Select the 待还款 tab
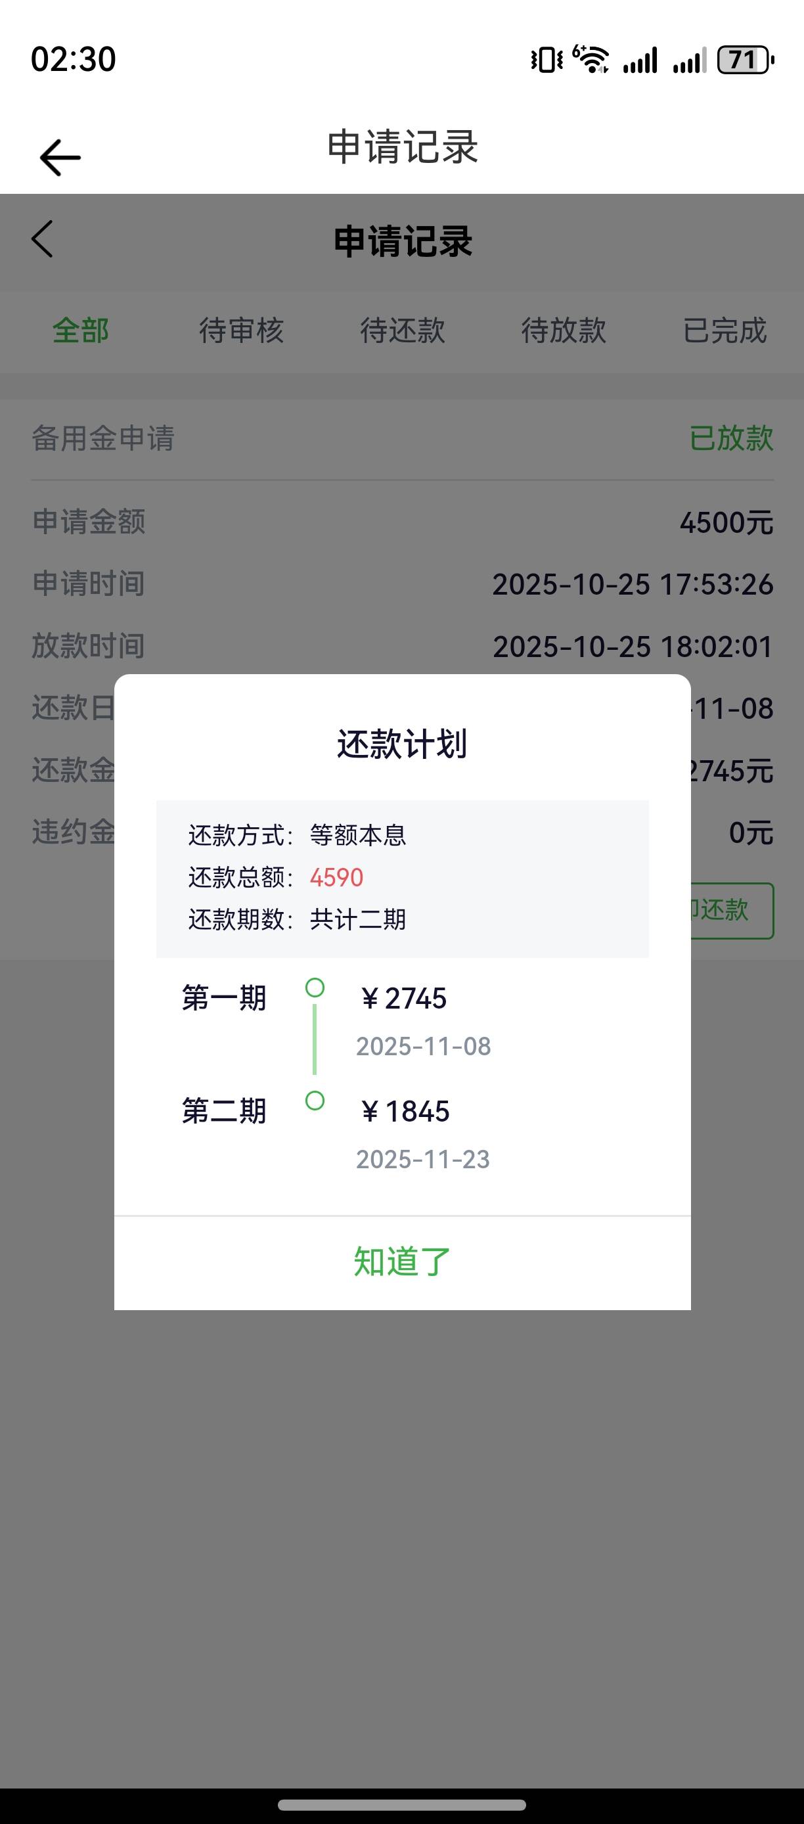 tap(403, 331)
